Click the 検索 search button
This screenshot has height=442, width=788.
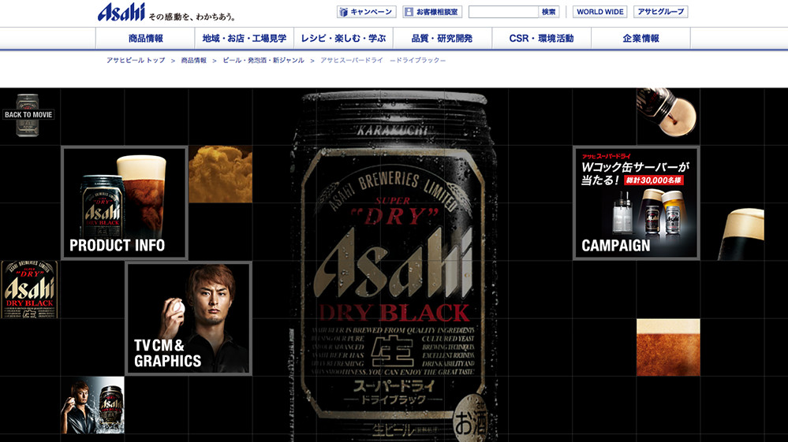click(549, 12)
